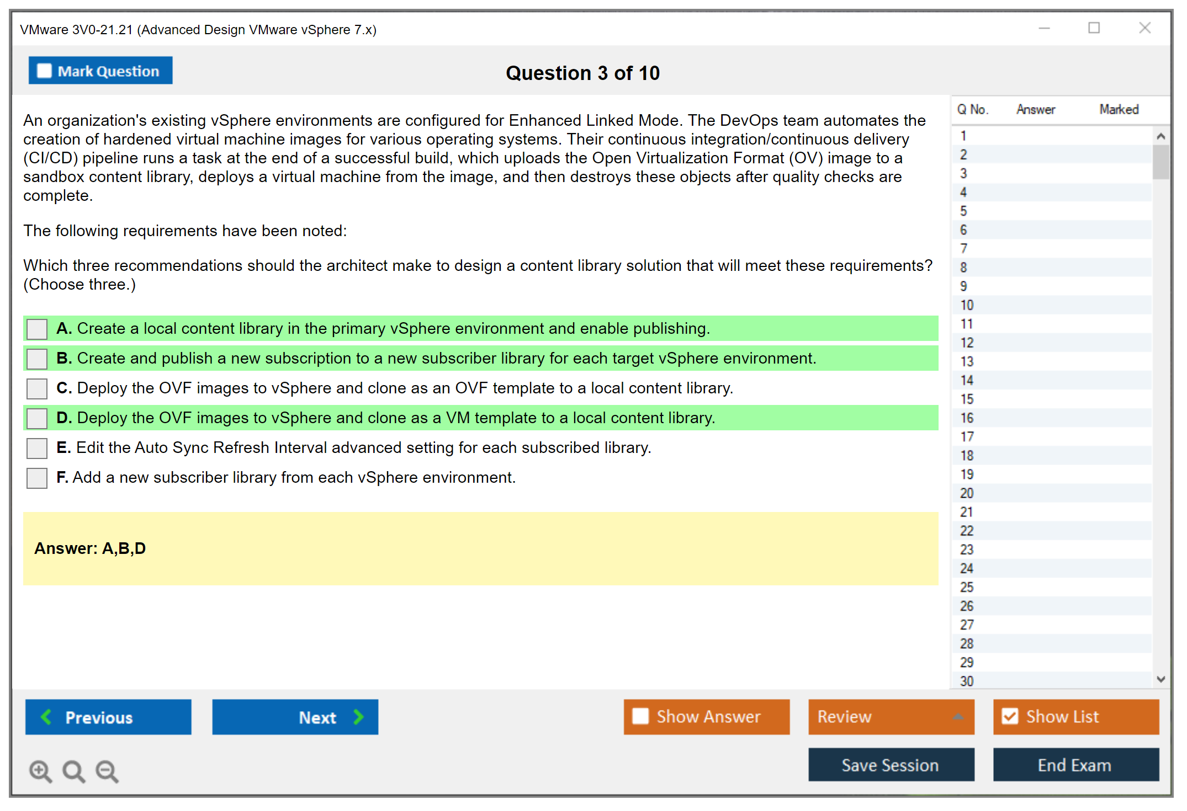Image resolution: width=1187 pixels, height=811 pixels.
Task: Jump to question 10 in list
Action: [967, 305]
